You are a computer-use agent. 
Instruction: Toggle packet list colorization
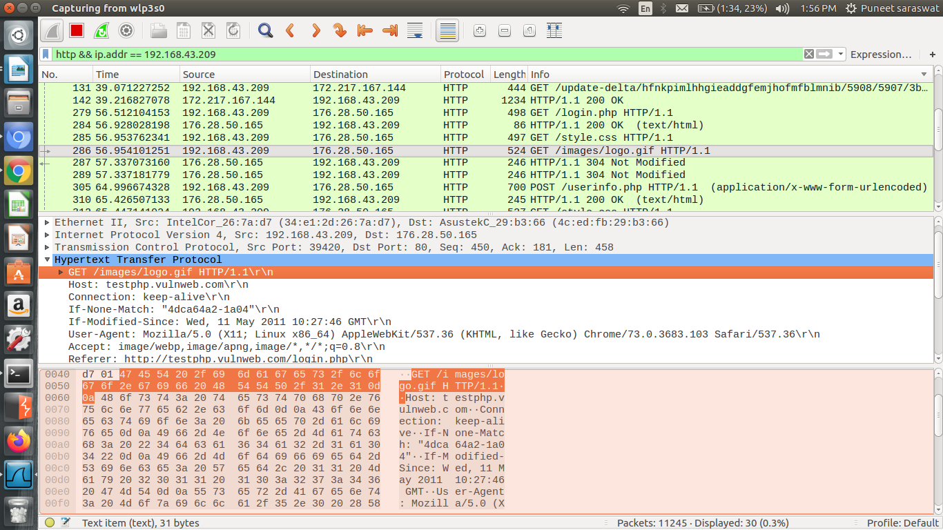click(x=447, y=30)
